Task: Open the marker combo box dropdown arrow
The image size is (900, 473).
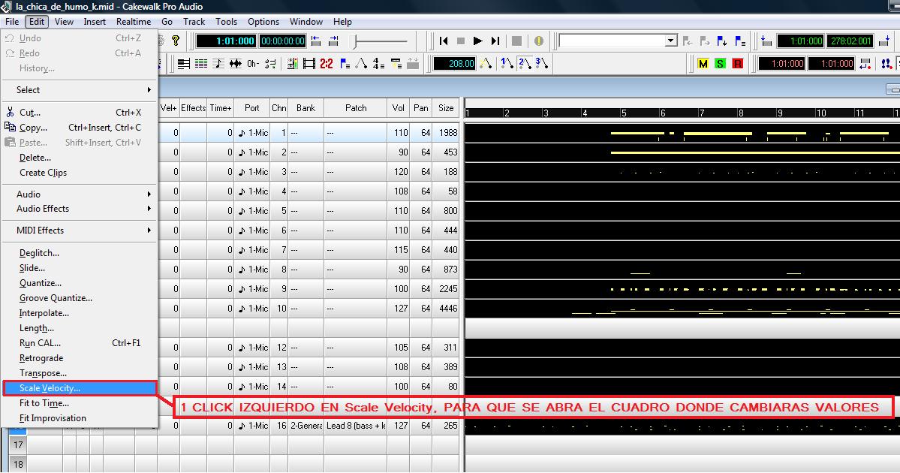Action: pyautogui.click(x=671, y=41)
